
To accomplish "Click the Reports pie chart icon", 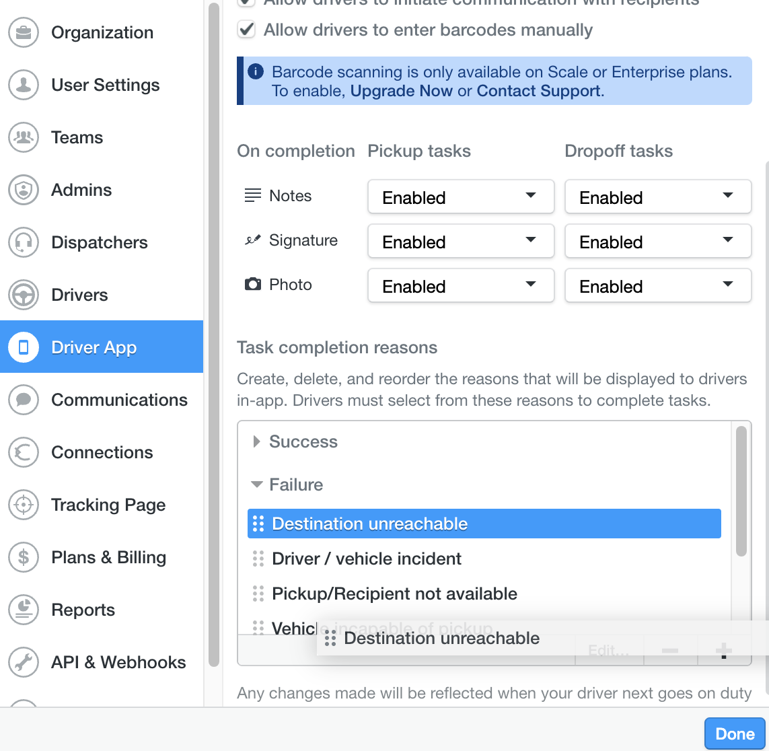I will click(x=23, y=610).
